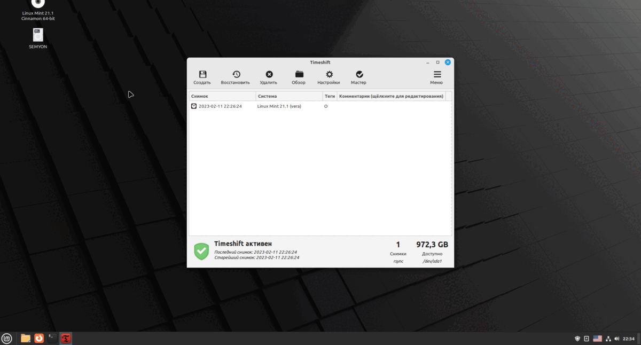Viewport: 641px width, 345px height.
Task: Open the file manager from the panel
Action: [x=25, y=338]
